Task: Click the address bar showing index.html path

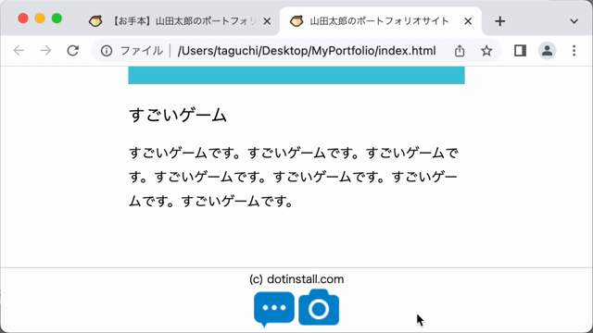Action: pyautogui.click(x=307, y=51)
